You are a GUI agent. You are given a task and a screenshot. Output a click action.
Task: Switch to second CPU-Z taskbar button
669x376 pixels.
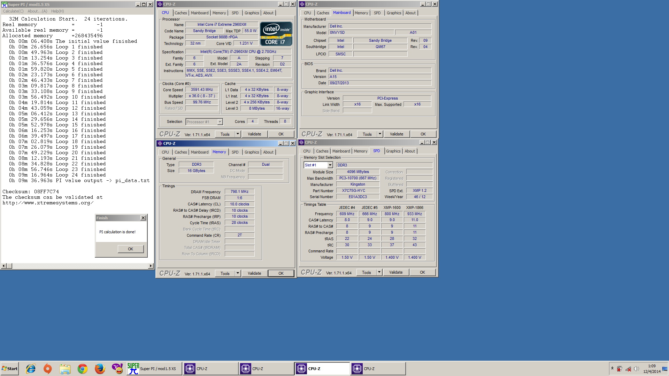266,369
